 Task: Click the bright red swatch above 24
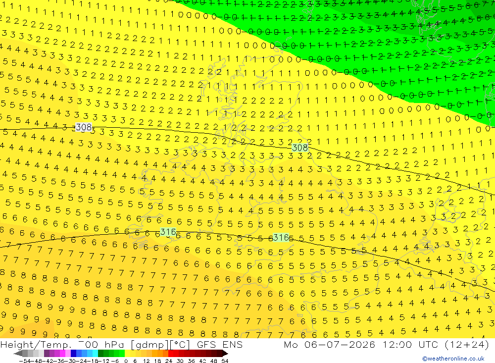[171, 354]
